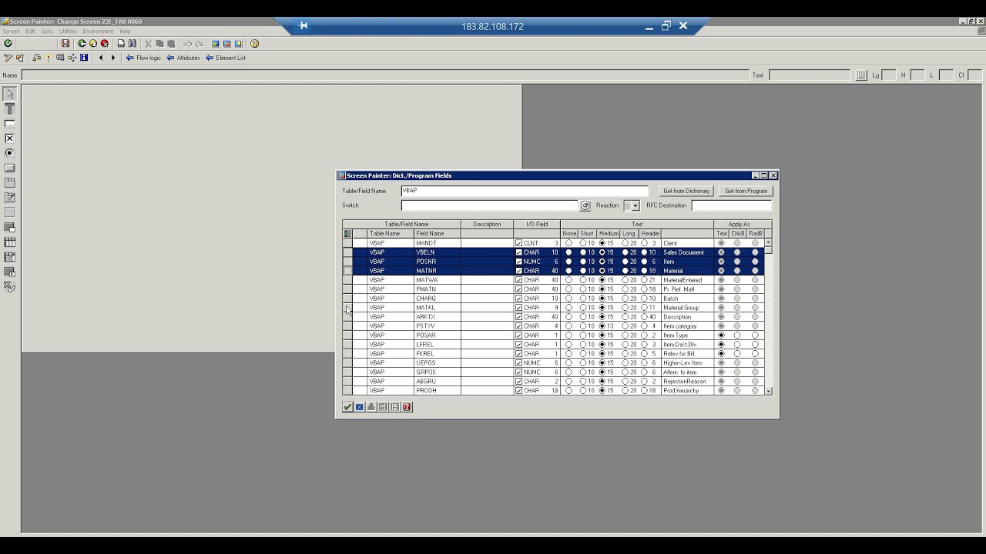This screenshot has height=554, width=986.
Task: Click the yellow Help question mark icon
Action: (255, 44)
